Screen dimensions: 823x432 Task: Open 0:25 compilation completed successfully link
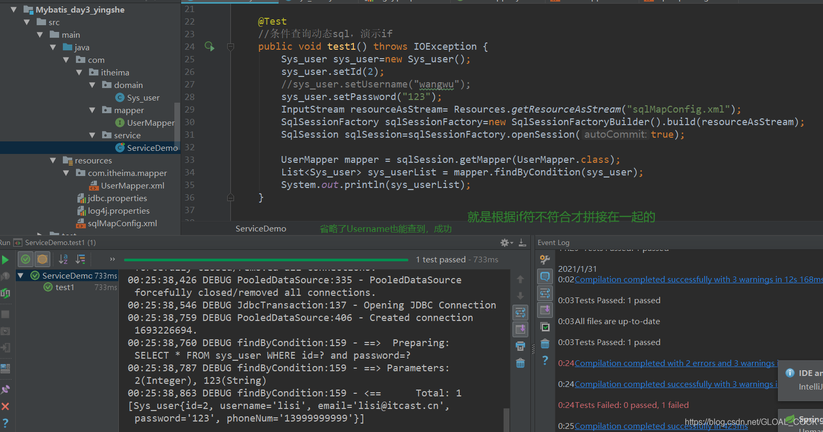click(x=661, y=426)
